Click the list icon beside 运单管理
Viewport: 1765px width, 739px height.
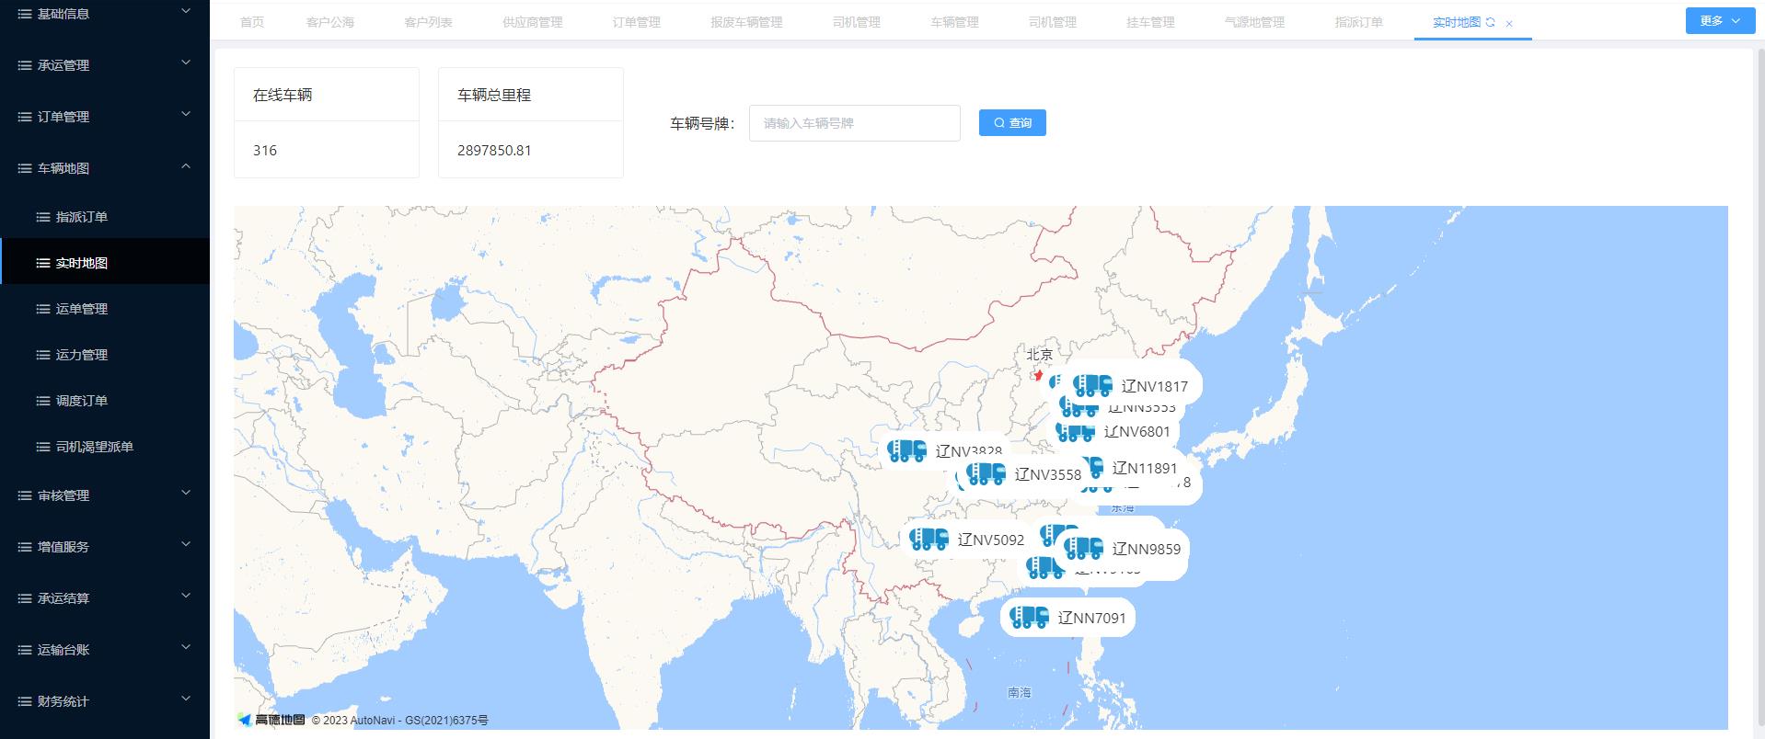43,309
